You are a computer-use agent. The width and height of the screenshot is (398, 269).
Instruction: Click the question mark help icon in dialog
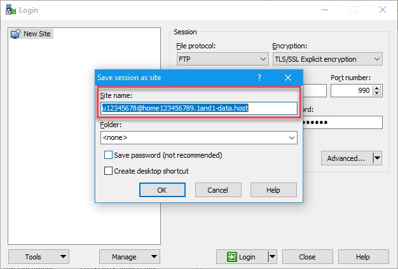point(259,78)
